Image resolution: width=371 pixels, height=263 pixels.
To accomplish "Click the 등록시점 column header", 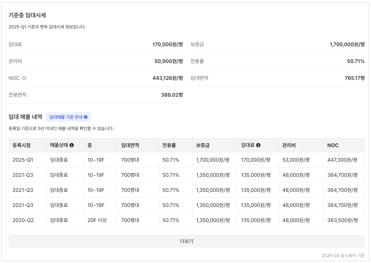I will [22, 145].
